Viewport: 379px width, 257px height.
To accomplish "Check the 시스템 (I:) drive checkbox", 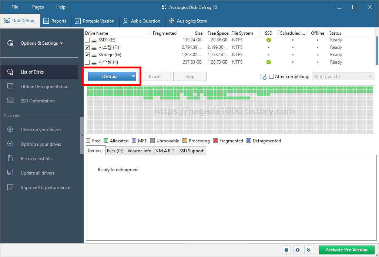I will (87, 62).
